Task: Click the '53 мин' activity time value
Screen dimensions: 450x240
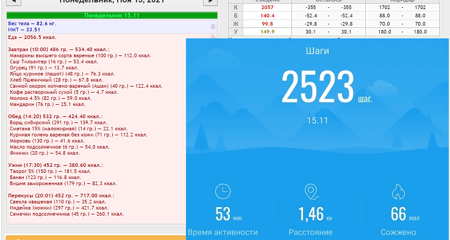Action: pos(229,214)
